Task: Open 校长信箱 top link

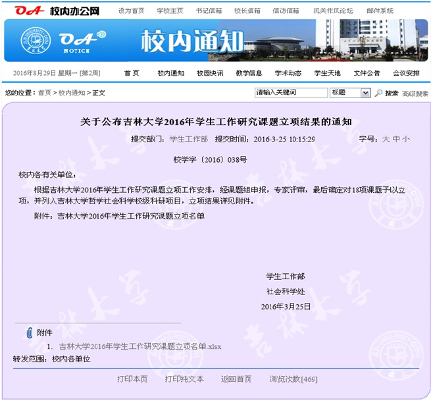Action: (x=247, y=11)
